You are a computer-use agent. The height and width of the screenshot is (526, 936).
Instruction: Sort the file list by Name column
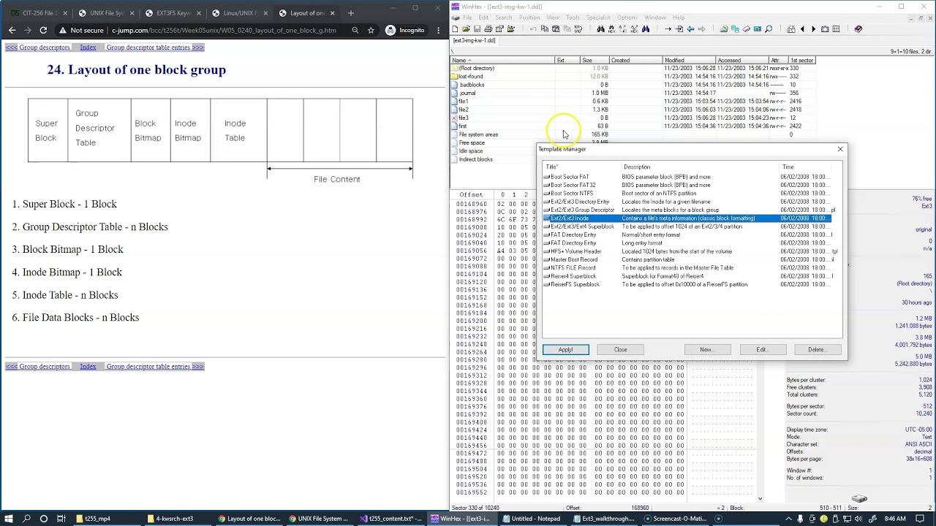(x=459, y=61)
